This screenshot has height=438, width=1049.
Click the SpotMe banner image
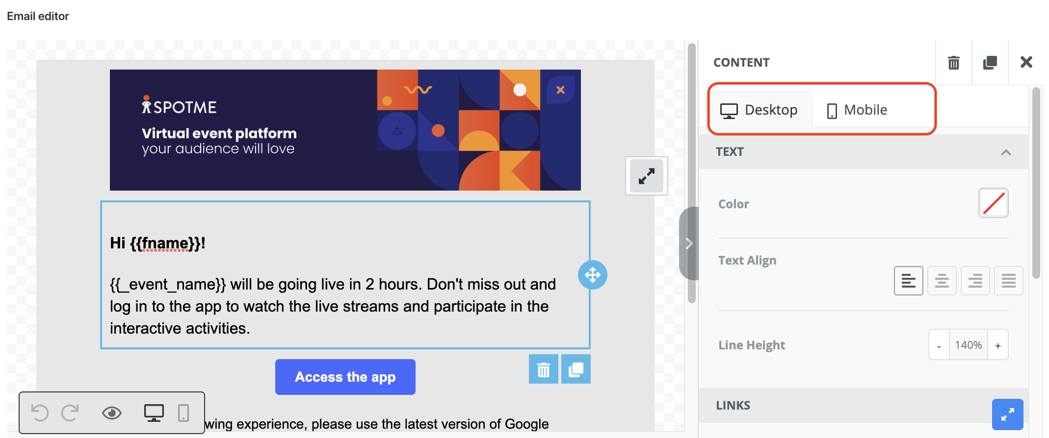click(x=345, y=130)
